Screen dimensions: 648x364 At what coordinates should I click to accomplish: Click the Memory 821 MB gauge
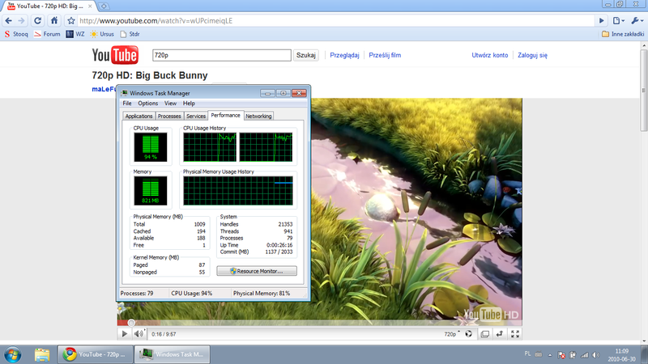pyautogui.click(x=151, y=191)
